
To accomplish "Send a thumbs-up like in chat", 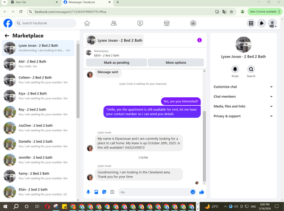I will pos(202,192).
